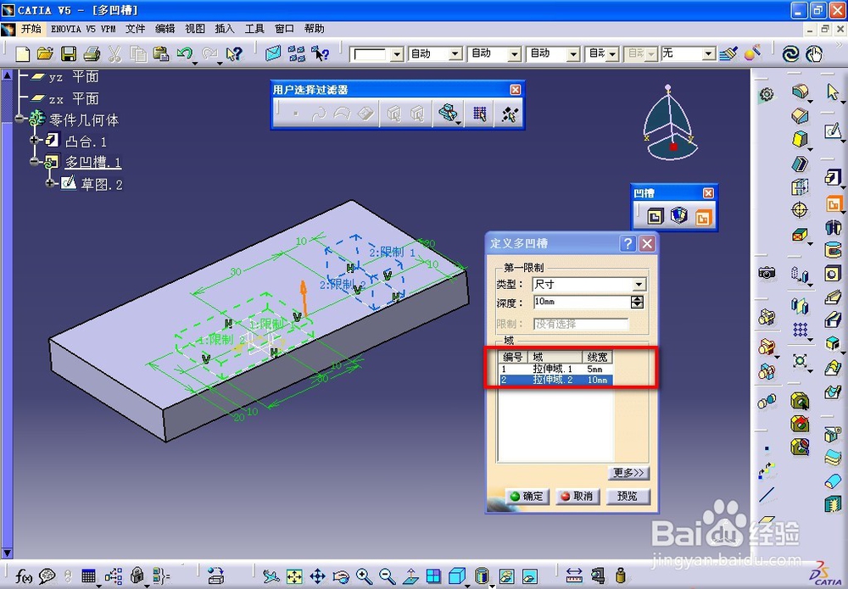Click the Copy icon
The image size is (848, 589).
tap(138, 54)
